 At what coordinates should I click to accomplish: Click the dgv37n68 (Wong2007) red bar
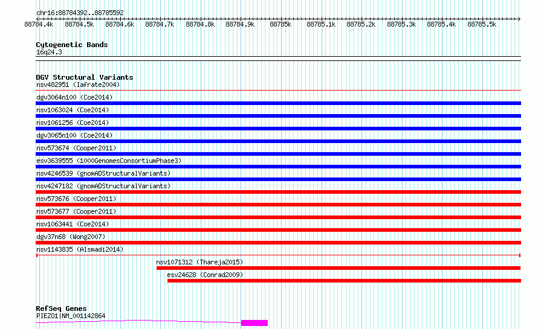point(278,243)
